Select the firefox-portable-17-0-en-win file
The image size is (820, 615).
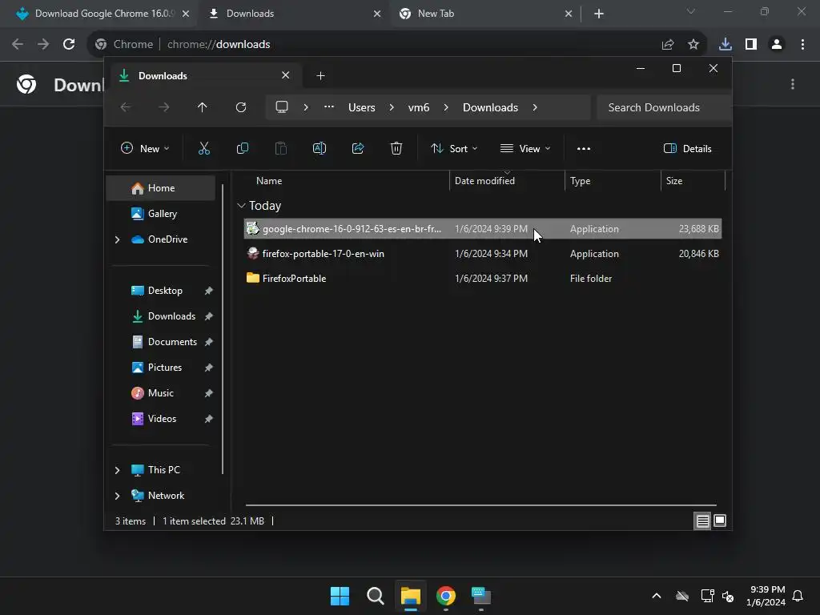(x=482, y=254)
